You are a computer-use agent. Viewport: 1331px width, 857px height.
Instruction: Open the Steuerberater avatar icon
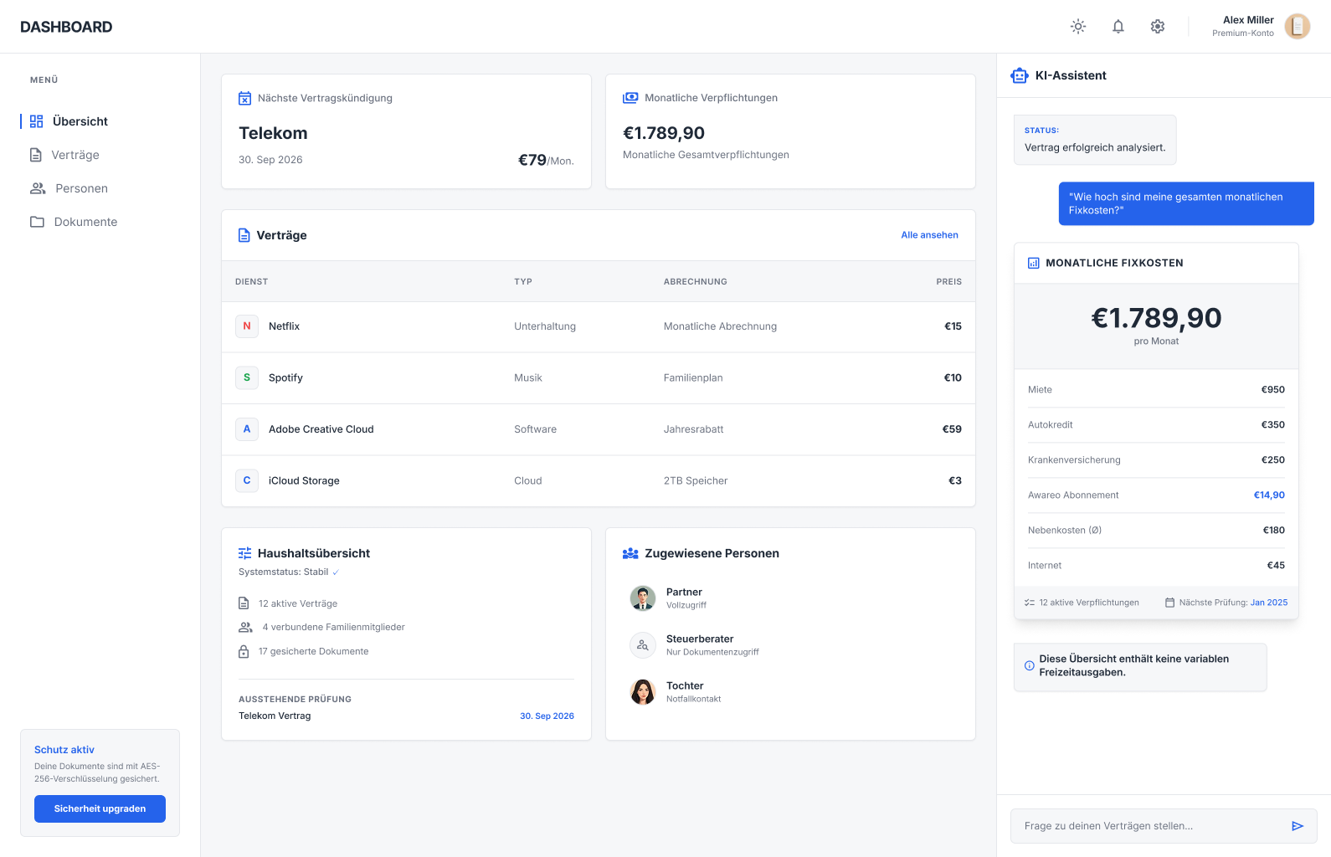click(643, 645)
